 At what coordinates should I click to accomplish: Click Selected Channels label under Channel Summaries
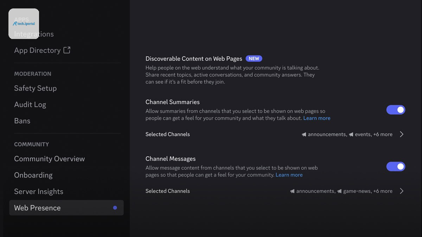click(168, 134)
